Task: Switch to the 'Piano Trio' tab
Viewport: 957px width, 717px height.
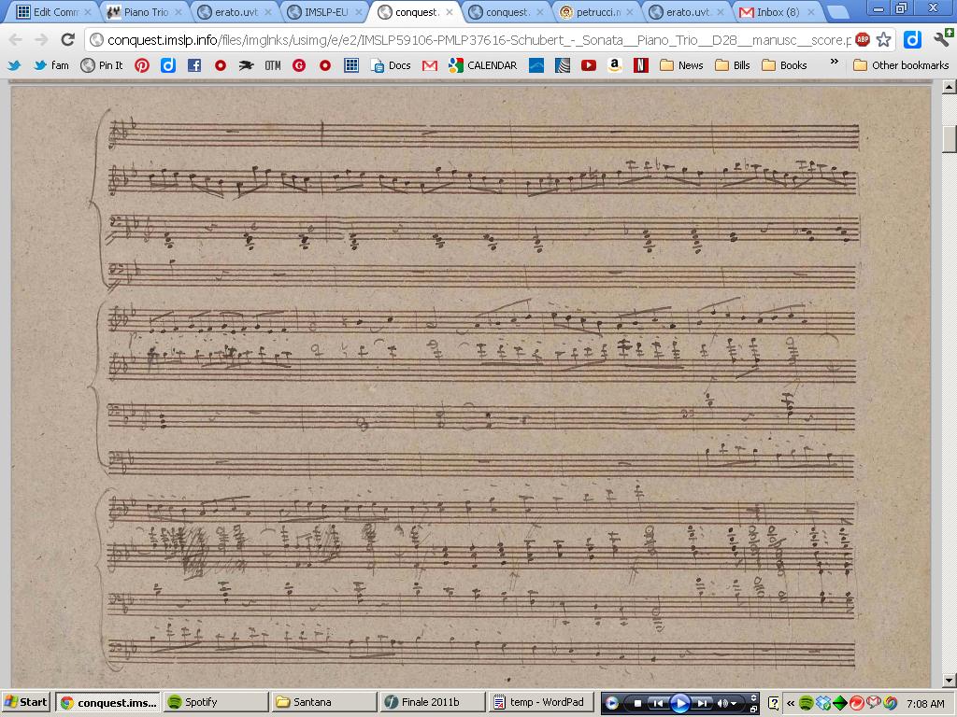Action: 145,11
